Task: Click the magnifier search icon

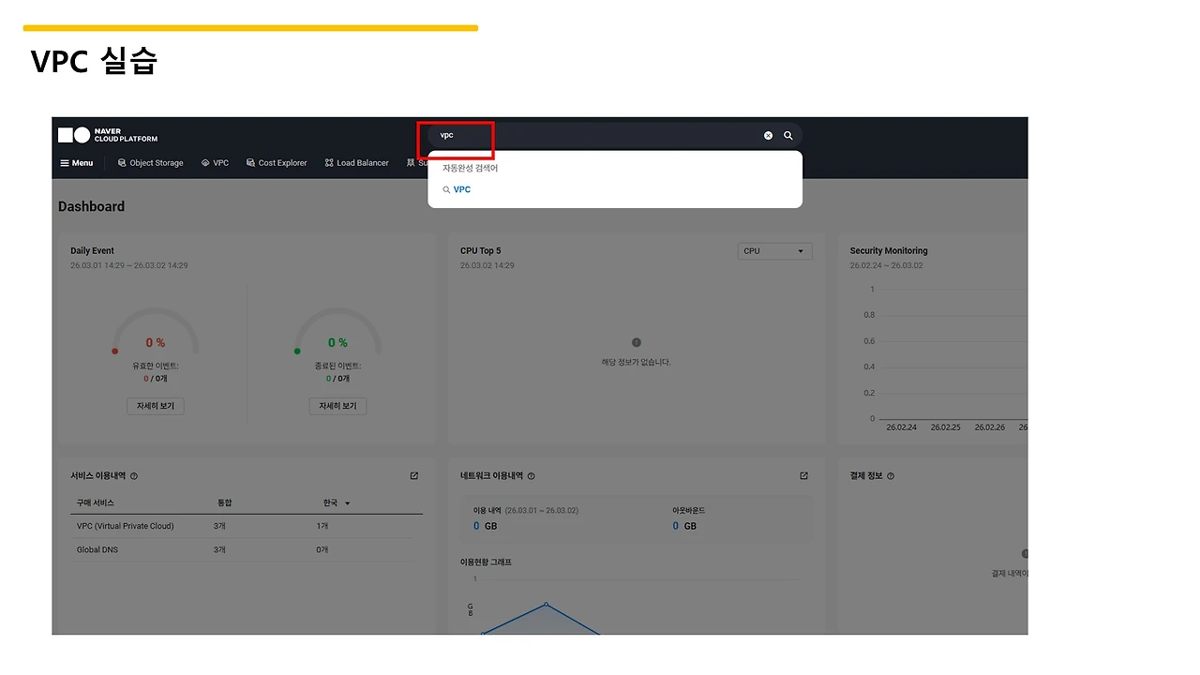Action: [788, 135]
